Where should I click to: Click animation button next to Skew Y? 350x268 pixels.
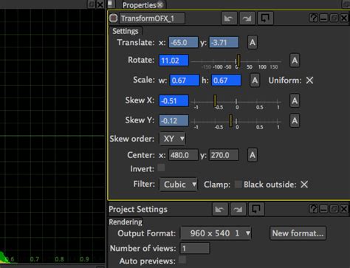[295, 121]
